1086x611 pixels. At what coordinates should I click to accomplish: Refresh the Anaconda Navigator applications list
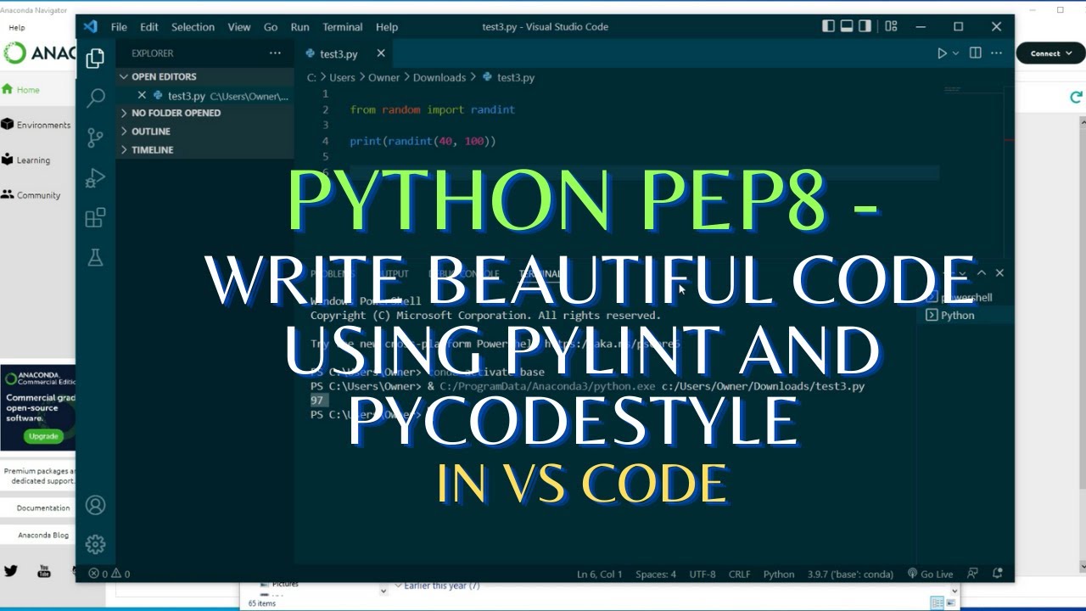point(1076,98)
